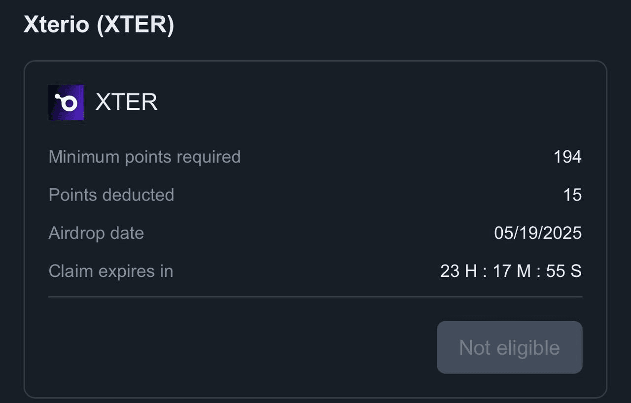Click the (XTER) ticker in the heading
This screenshot has width=631, height=403.
(x=136, y=25)
